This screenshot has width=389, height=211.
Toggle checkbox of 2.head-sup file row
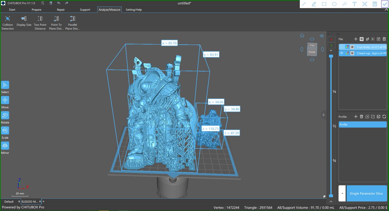click(x=352, y=53)
